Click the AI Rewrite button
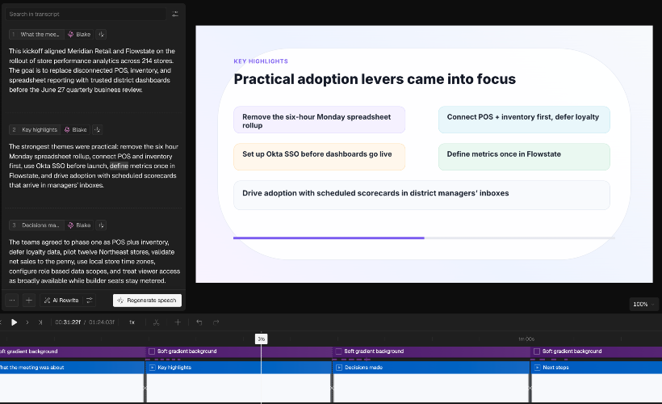Screen dimensions: 662x404 coord(61,301)
